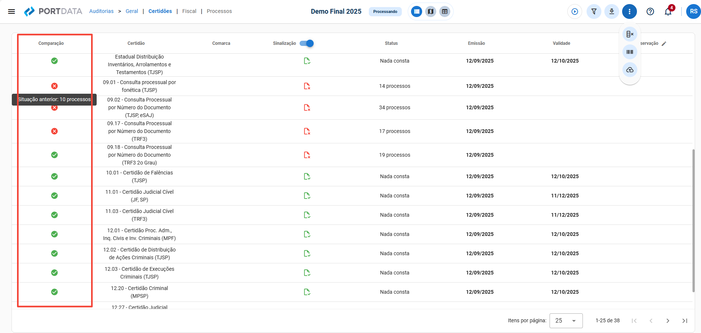Open the RS user profile menu
701x333 pixels.
pyautogui.click(x=693, y=11)
